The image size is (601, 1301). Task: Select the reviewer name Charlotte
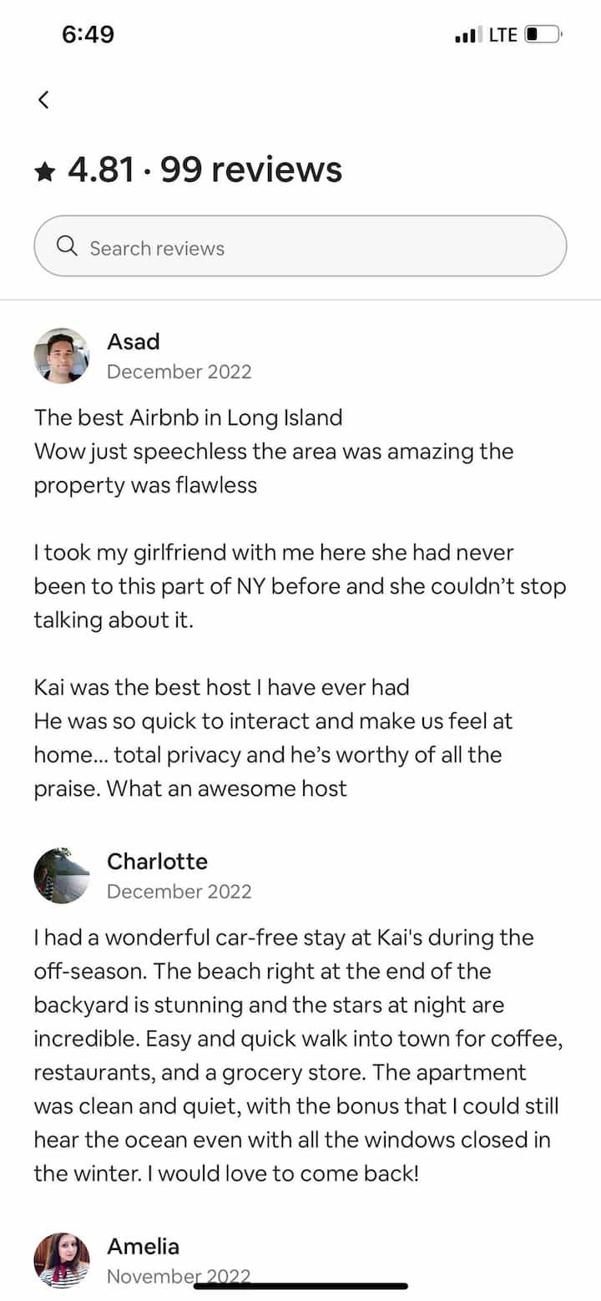tap(157, 861)
